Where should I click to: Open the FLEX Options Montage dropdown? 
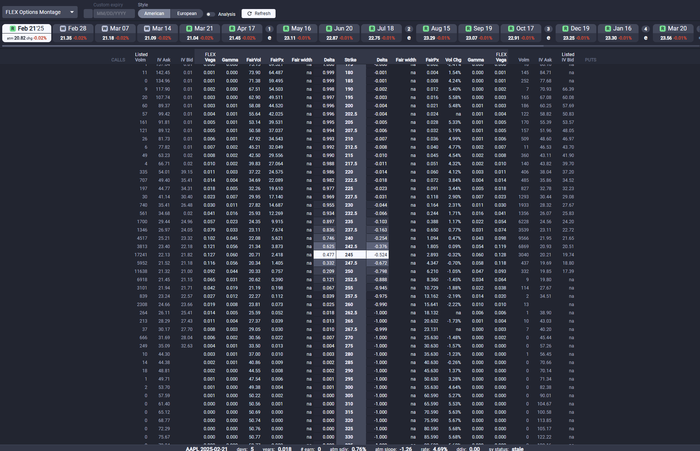[x=40, y=12]
